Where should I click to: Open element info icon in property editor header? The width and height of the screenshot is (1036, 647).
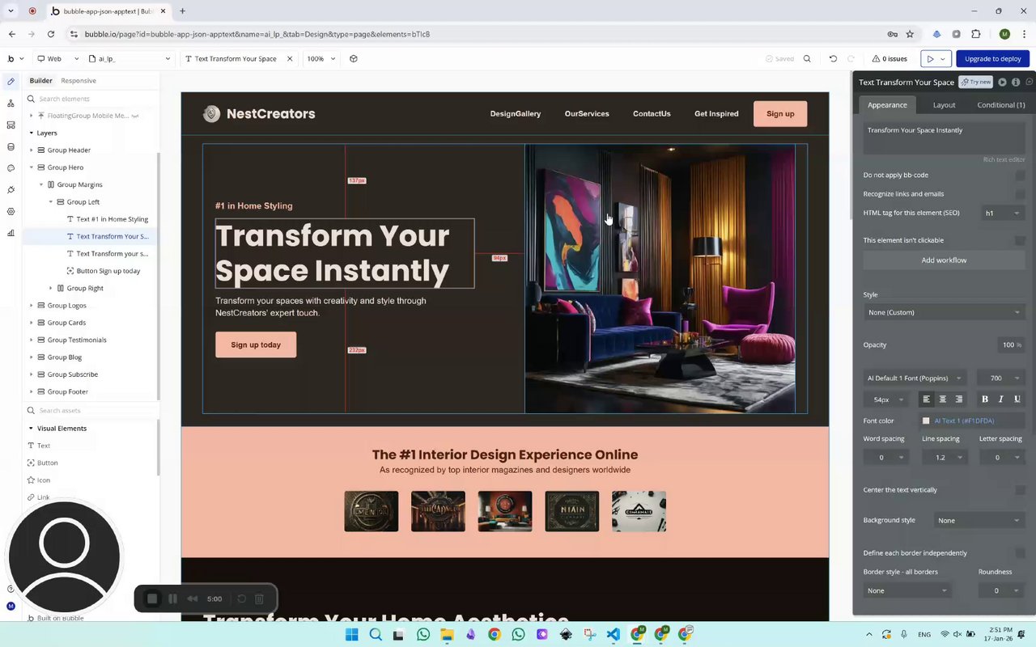pos(1016,82)
